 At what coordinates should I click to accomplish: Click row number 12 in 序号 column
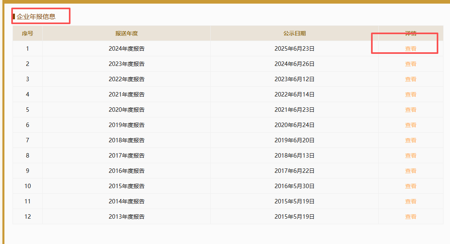[27, 217]
